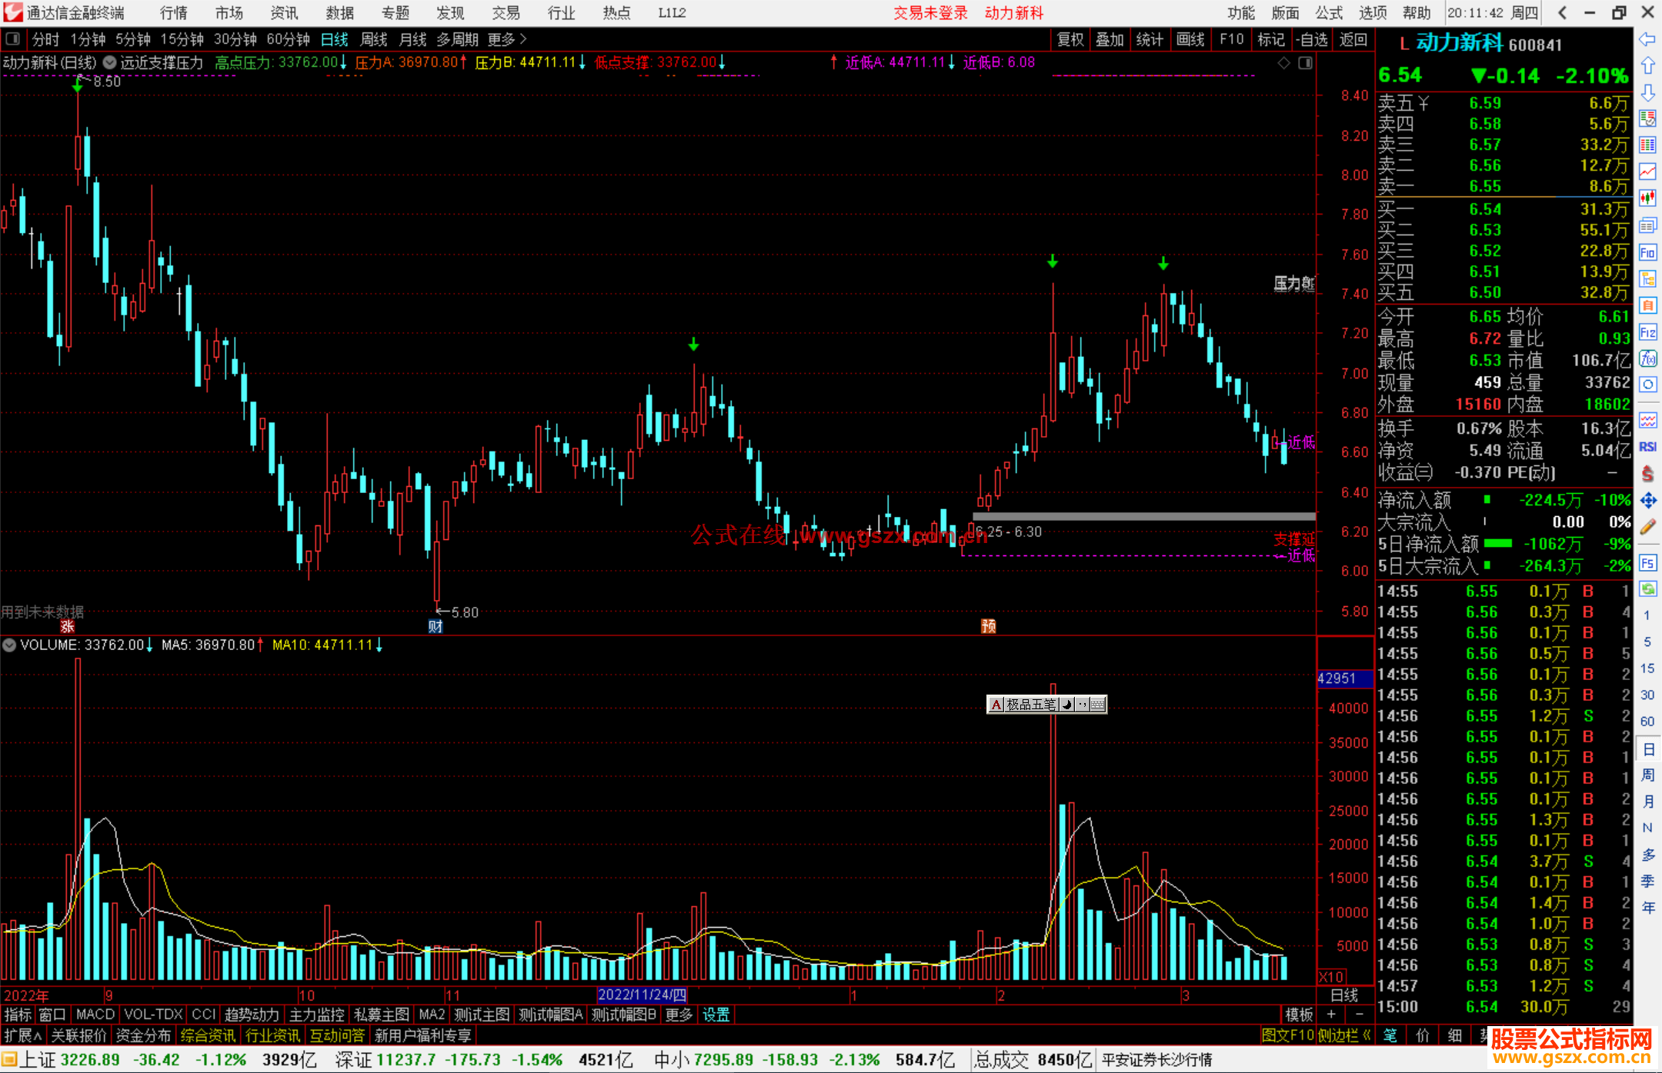This screenshot has width=1662, height=1073.
Task: Click the F12 icon in right sidebar
Action: pyautogui.click(x=1647, y=332)
